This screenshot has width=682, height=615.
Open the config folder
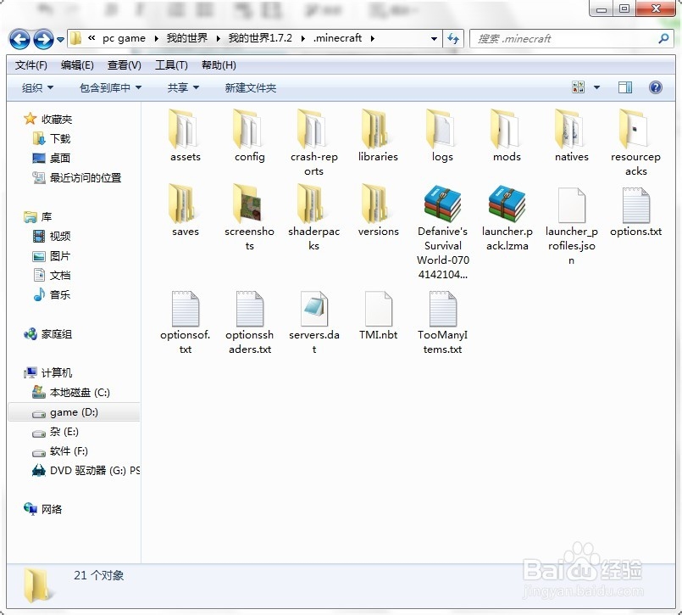pos(250,136)
